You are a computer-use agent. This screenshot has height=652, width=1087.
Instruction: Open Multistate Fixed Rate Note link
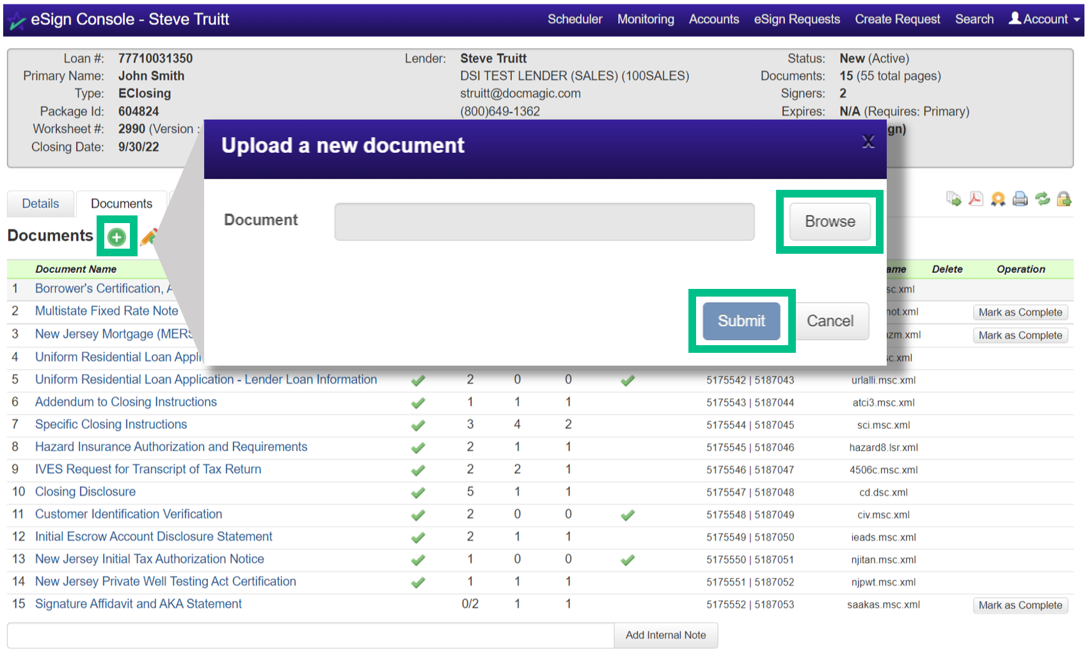pyautogui.click(x=107, y=311)
